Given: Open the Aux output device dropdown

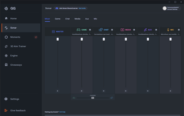Looking at the screenshot, I should tap(148, 34).
